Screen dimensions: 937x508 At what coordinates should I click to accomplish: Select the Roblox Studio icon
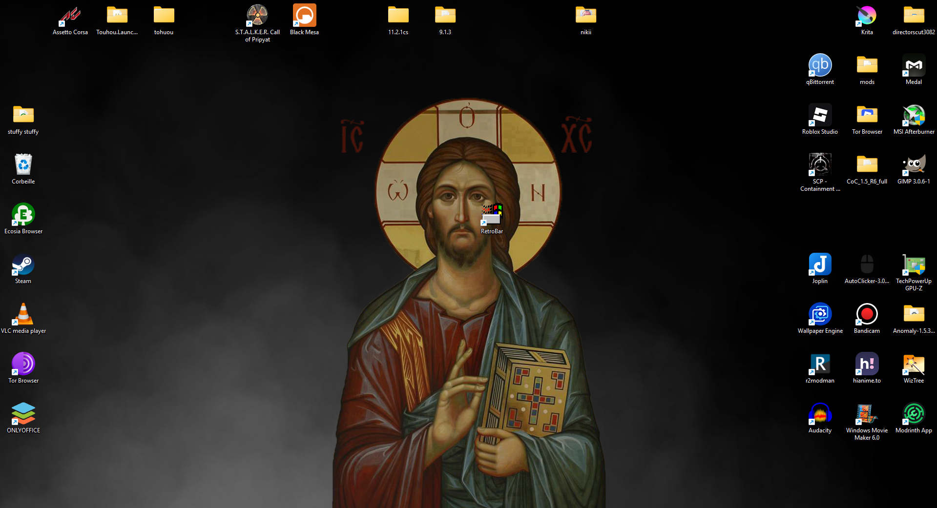point(820,116)
